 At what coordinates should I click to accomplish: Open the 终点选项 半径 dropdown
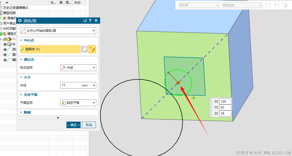tap(78, 68)
